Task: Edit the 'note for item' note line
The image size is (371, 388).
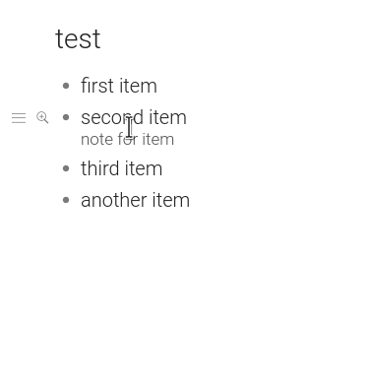Action: [127, 139]
